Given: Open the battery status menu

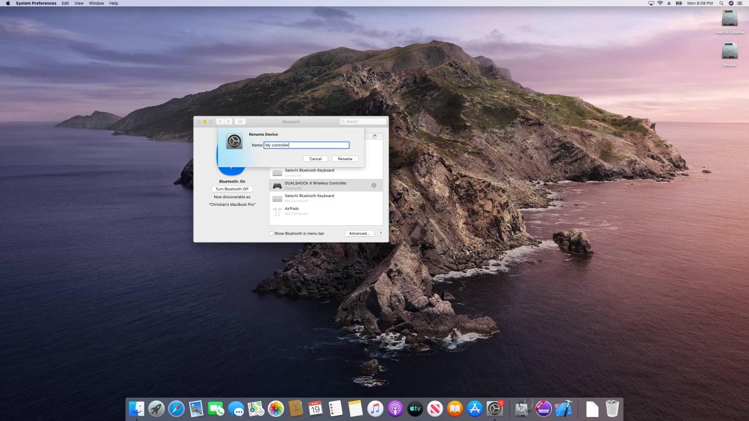Looking at the screenshot, I should point(679,4).
